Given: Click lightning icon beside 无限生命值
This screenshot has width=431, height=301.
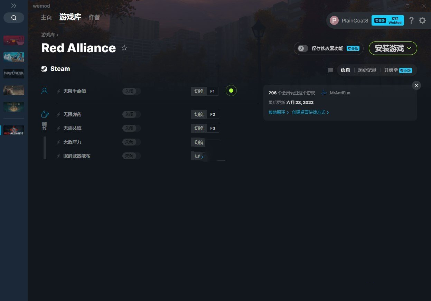Looking at the screenshot, I should [x=59, y=92].
